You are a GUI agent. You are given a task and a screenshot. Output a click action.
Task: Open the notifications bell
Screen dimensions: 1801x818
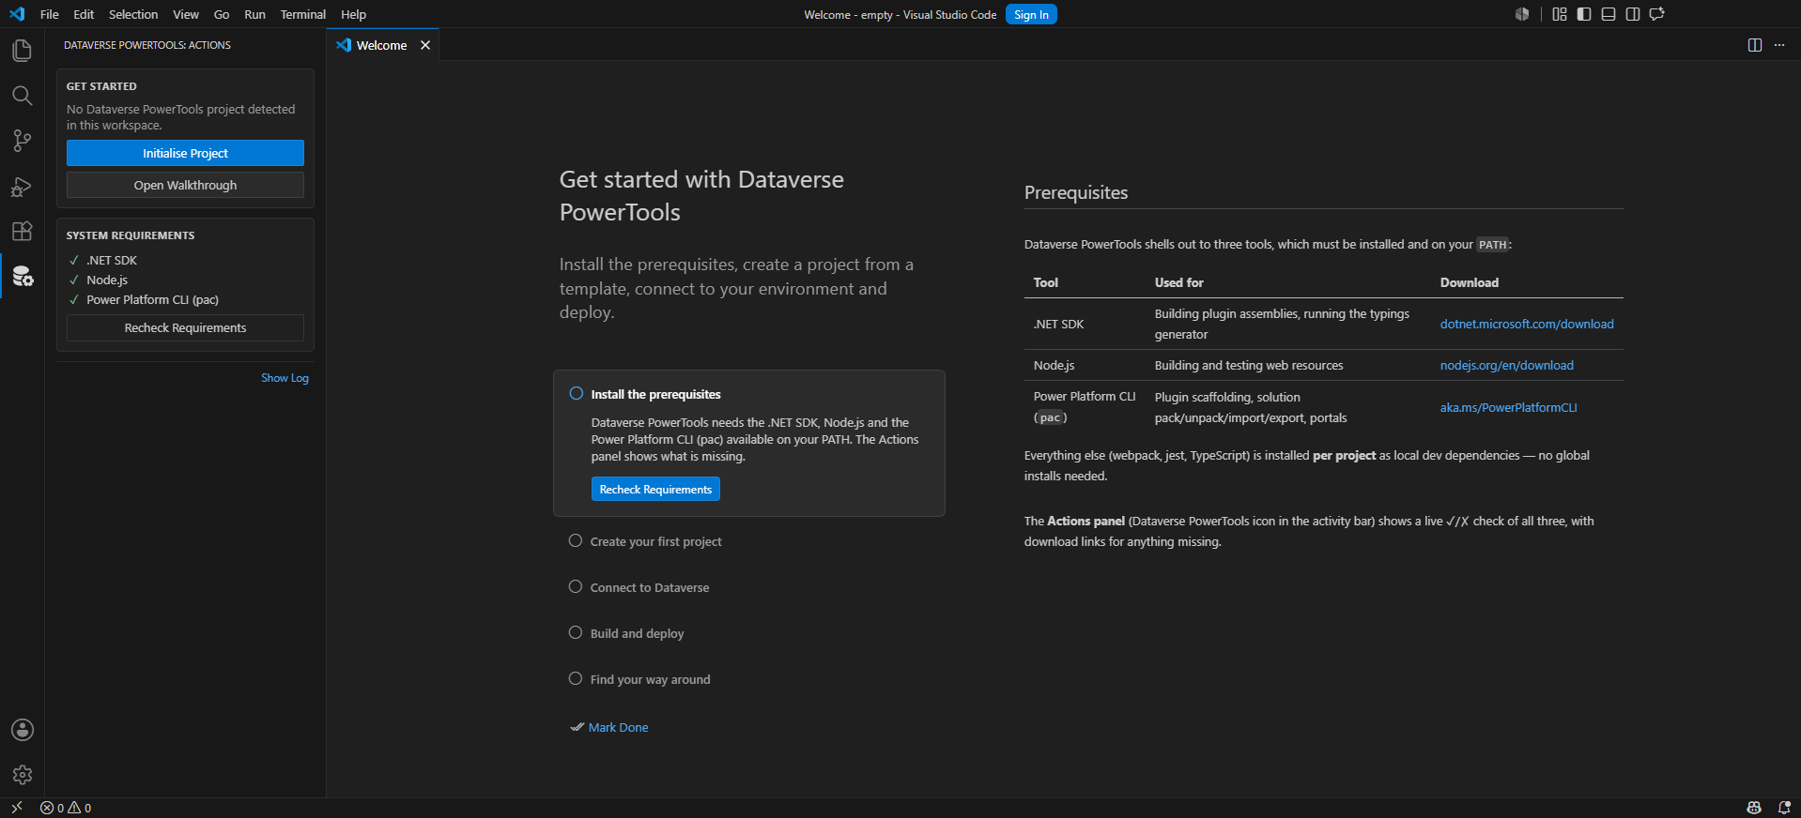(1784, 808)
